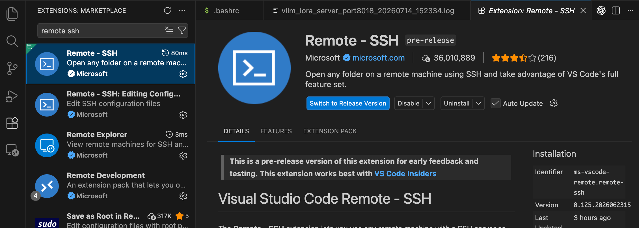Screen dimensions: 639x228
Task: Click the pre-release badge label
Action: [x=430, y=40]
